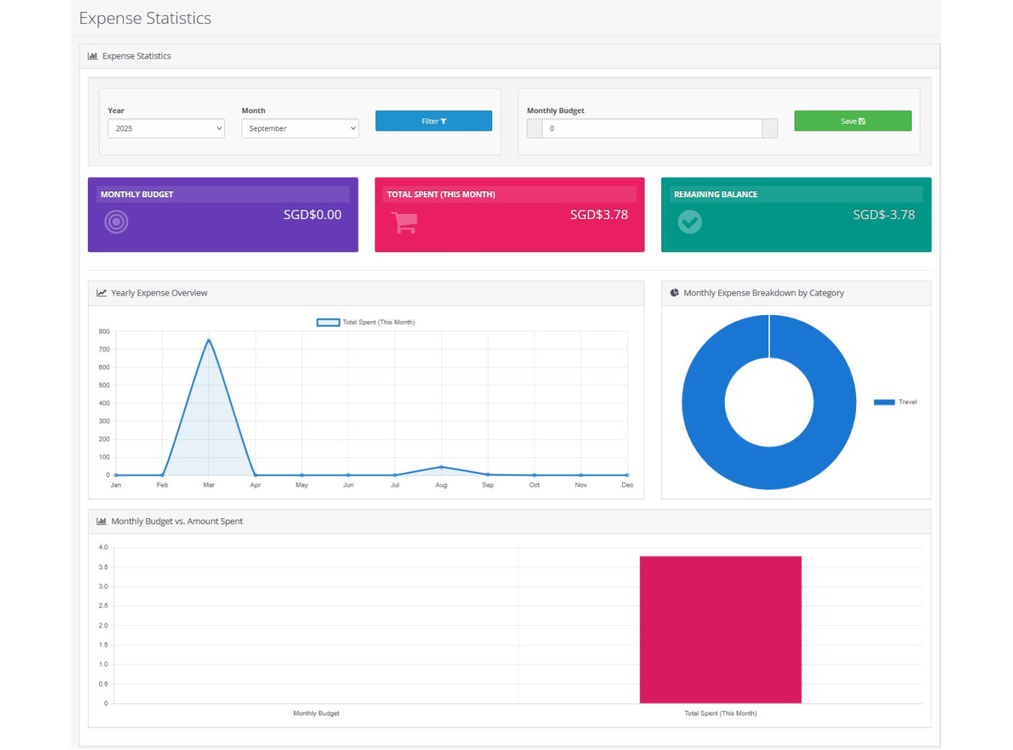Click the line chart icon beside Yearly Expense Overview
This screenshot has width=1013, height=750.
[101, 293]
